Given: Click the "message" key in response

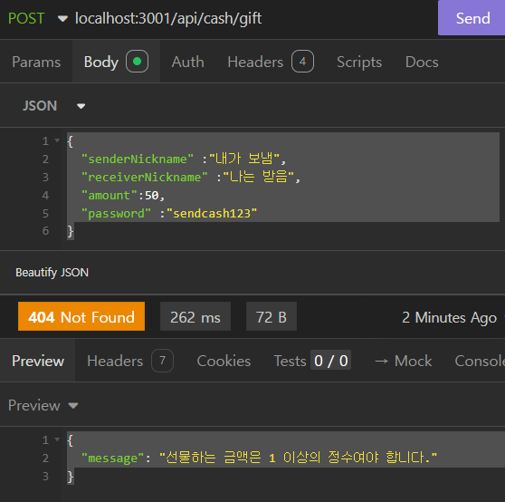Looking at the screenshot, I should pos(112,459).
